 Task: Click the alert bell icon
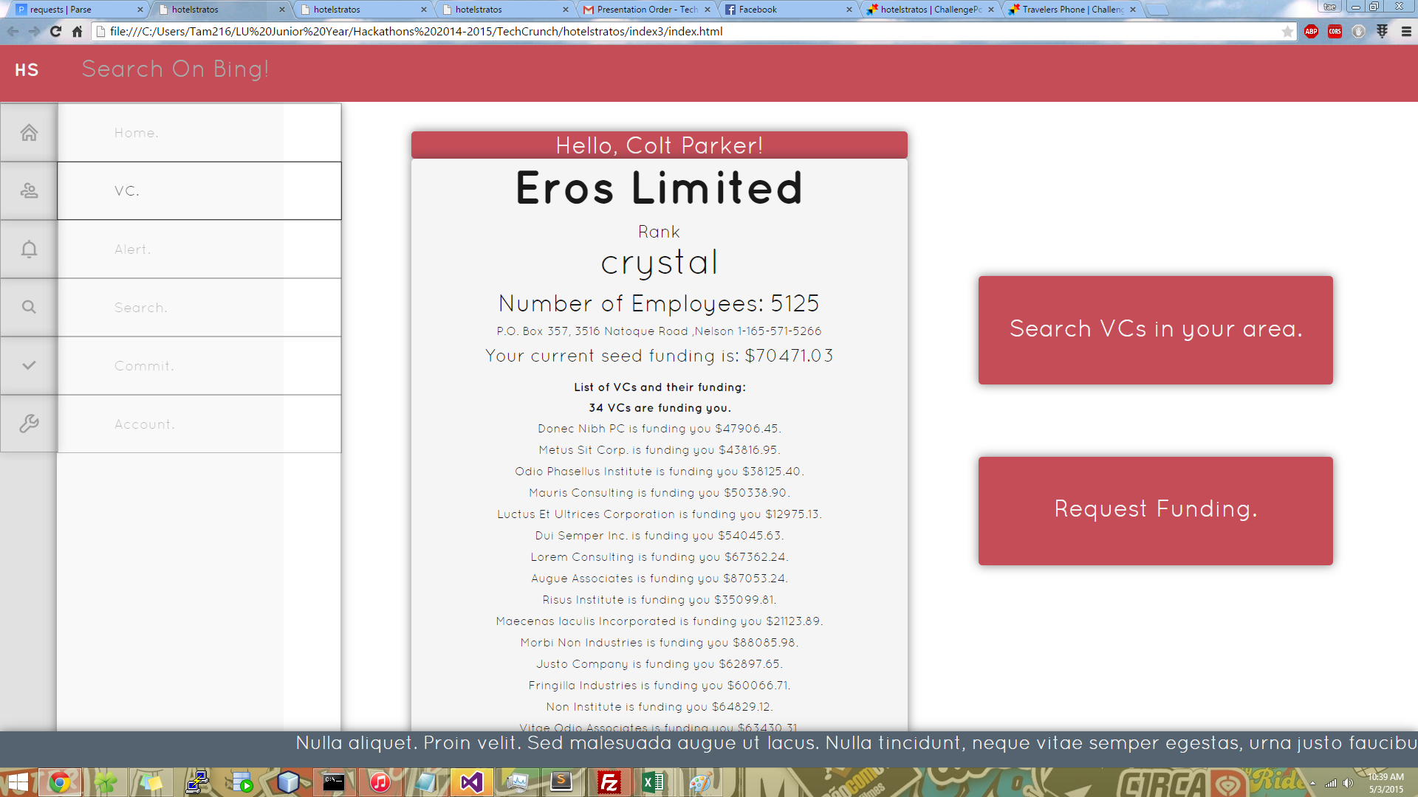(x=29, y=249)
